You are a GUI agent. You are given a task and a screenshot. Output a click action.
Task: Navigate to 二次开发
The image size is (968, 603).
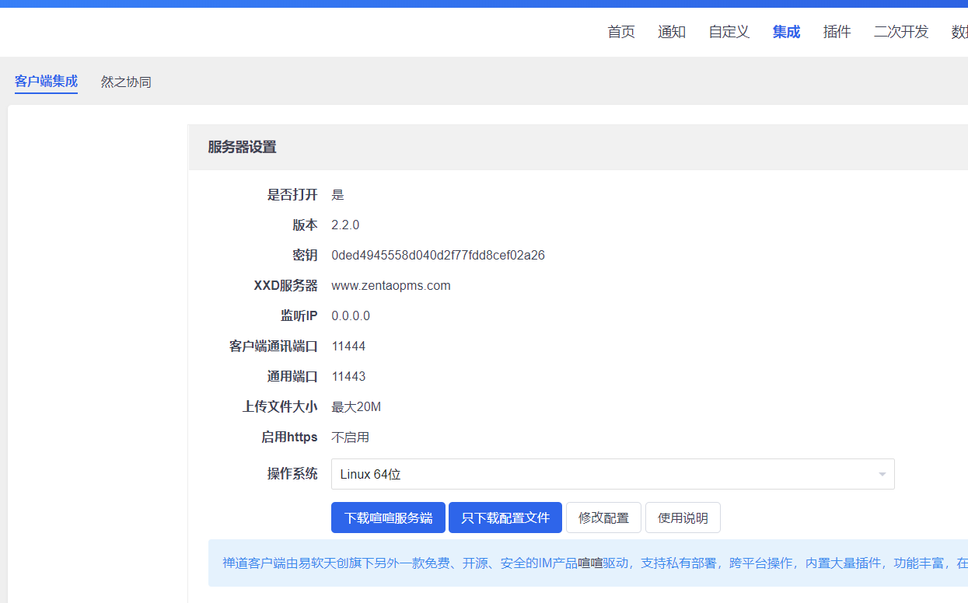coord(900,32)
